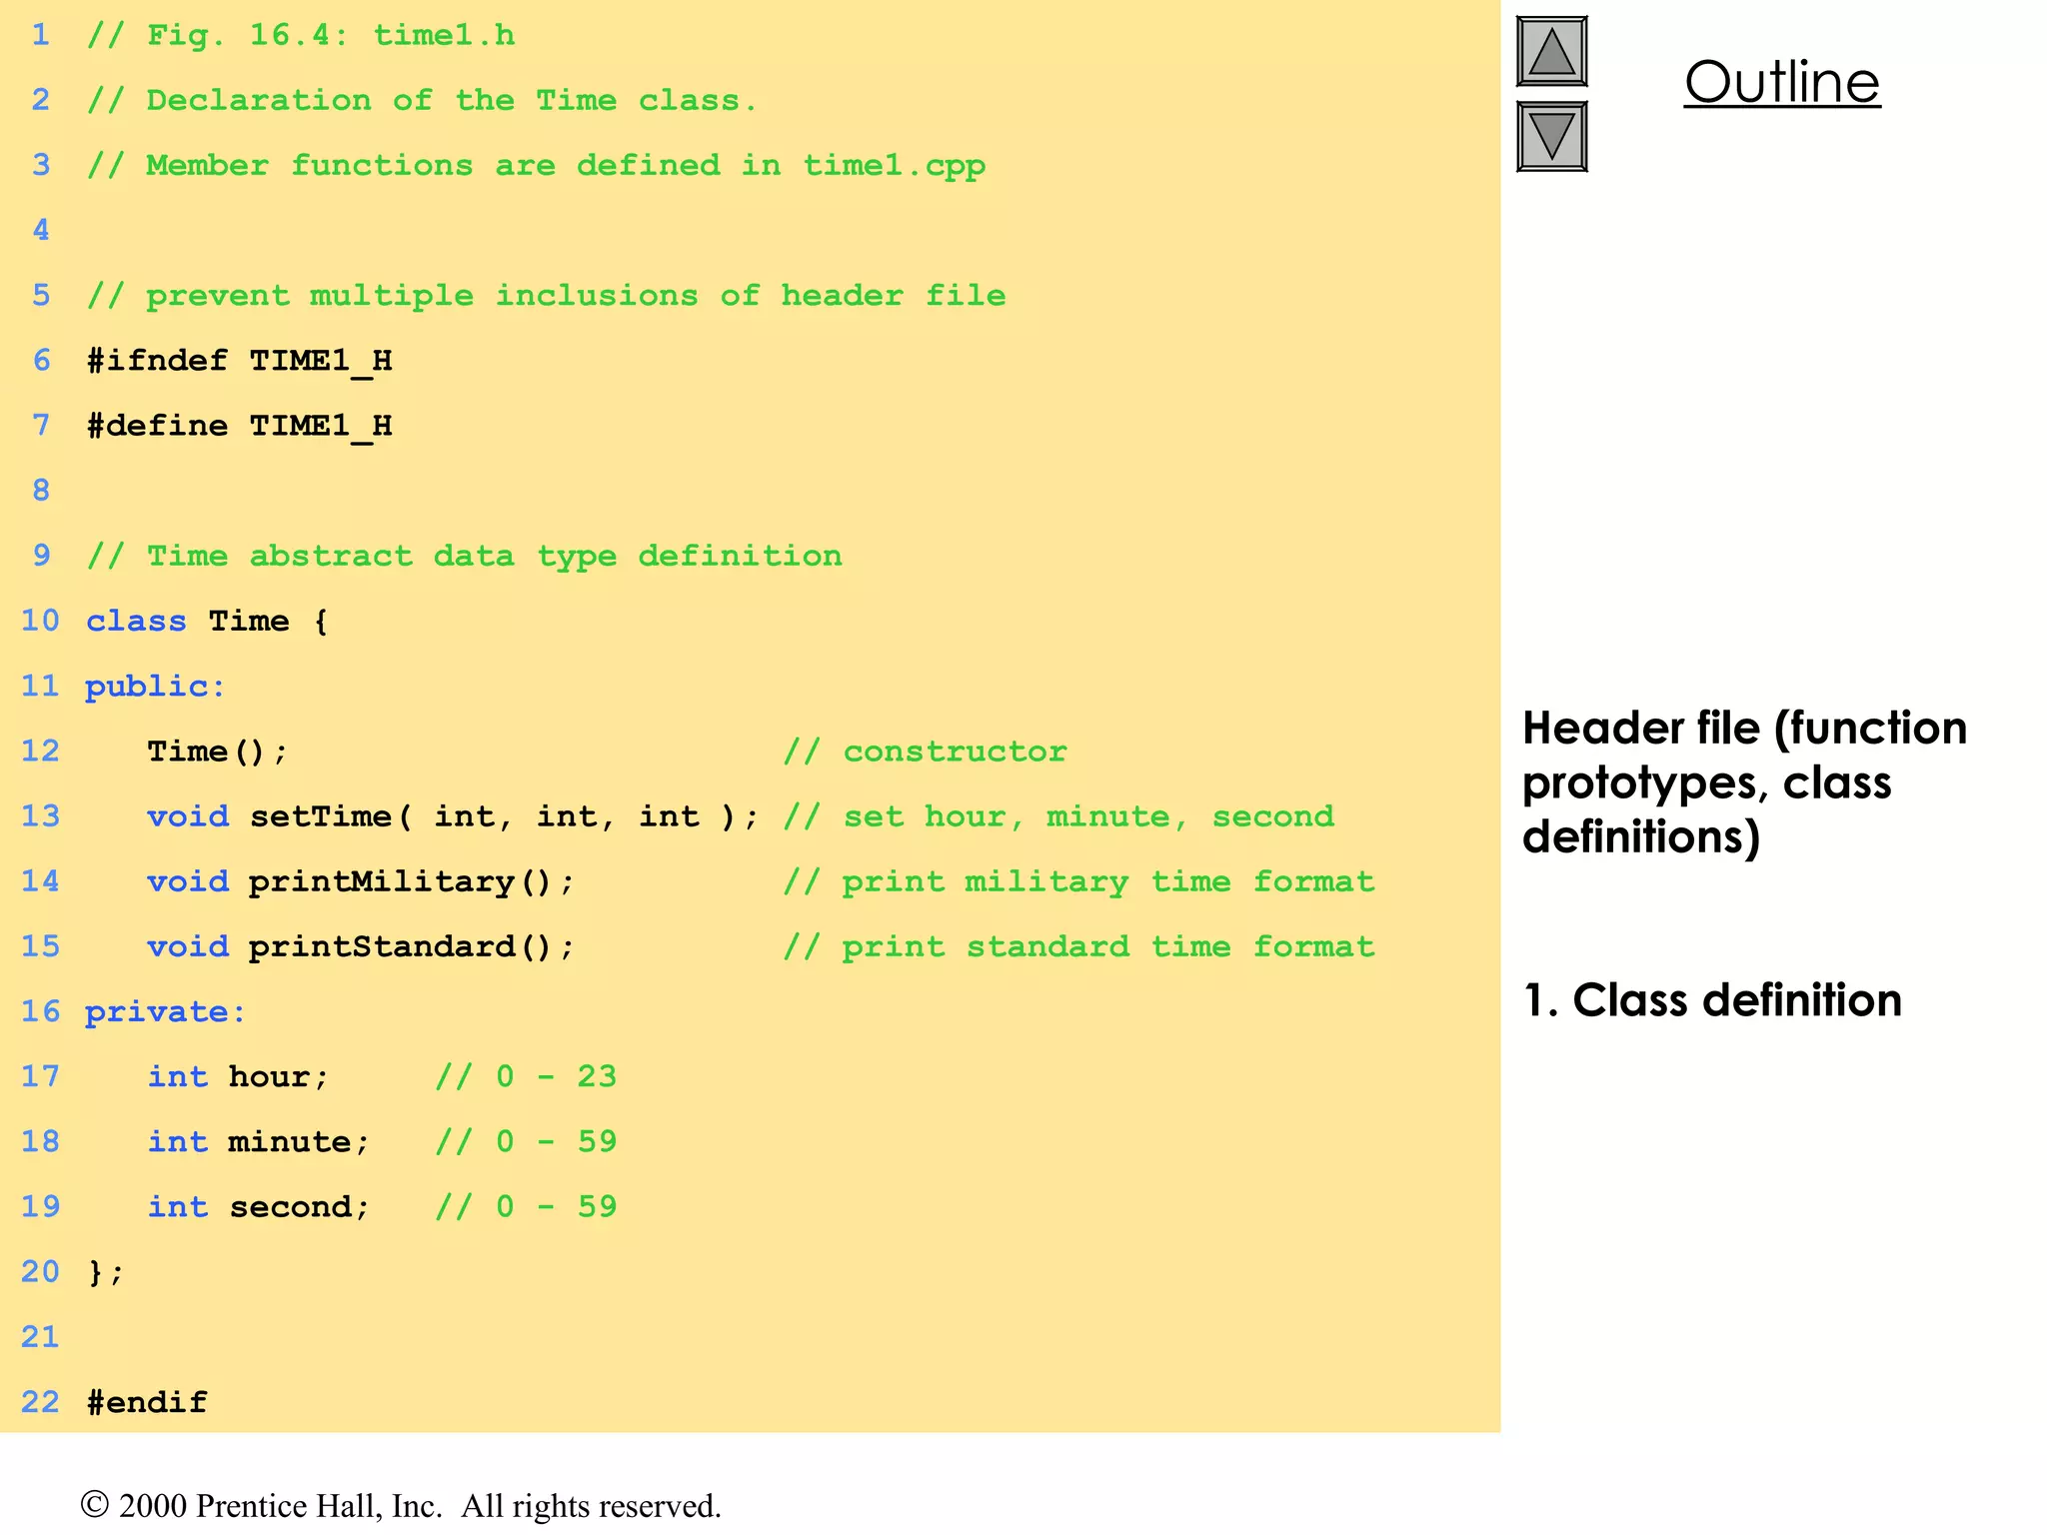
Task: Click the '// 0 - 23' comment
Action: click(x=526, y=1077)
